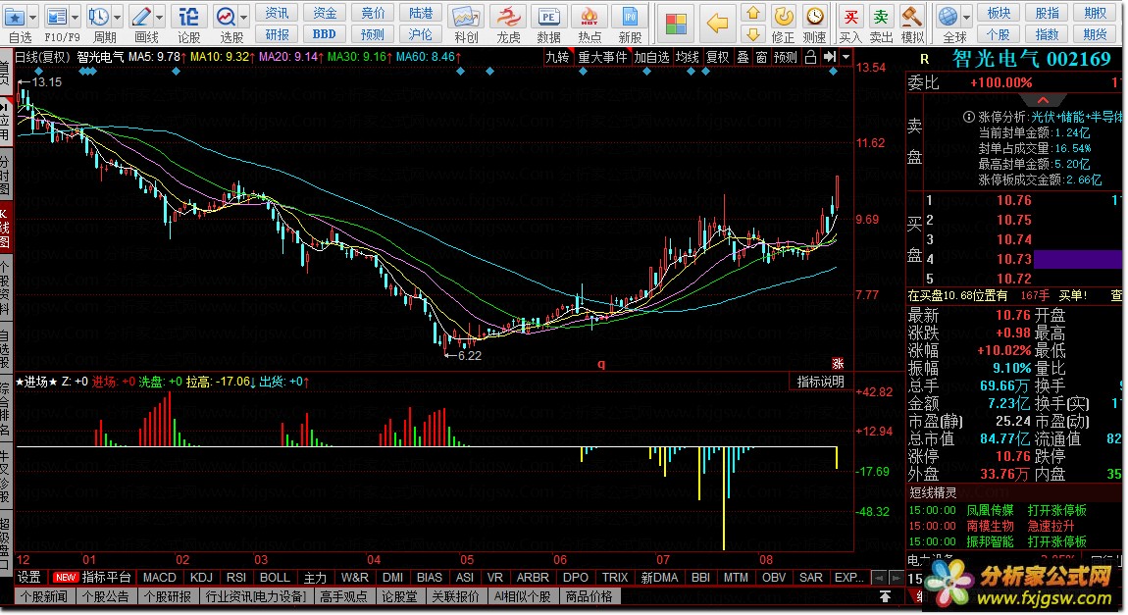Open the 指标平台 indicator platform

(x=106, y=578)
